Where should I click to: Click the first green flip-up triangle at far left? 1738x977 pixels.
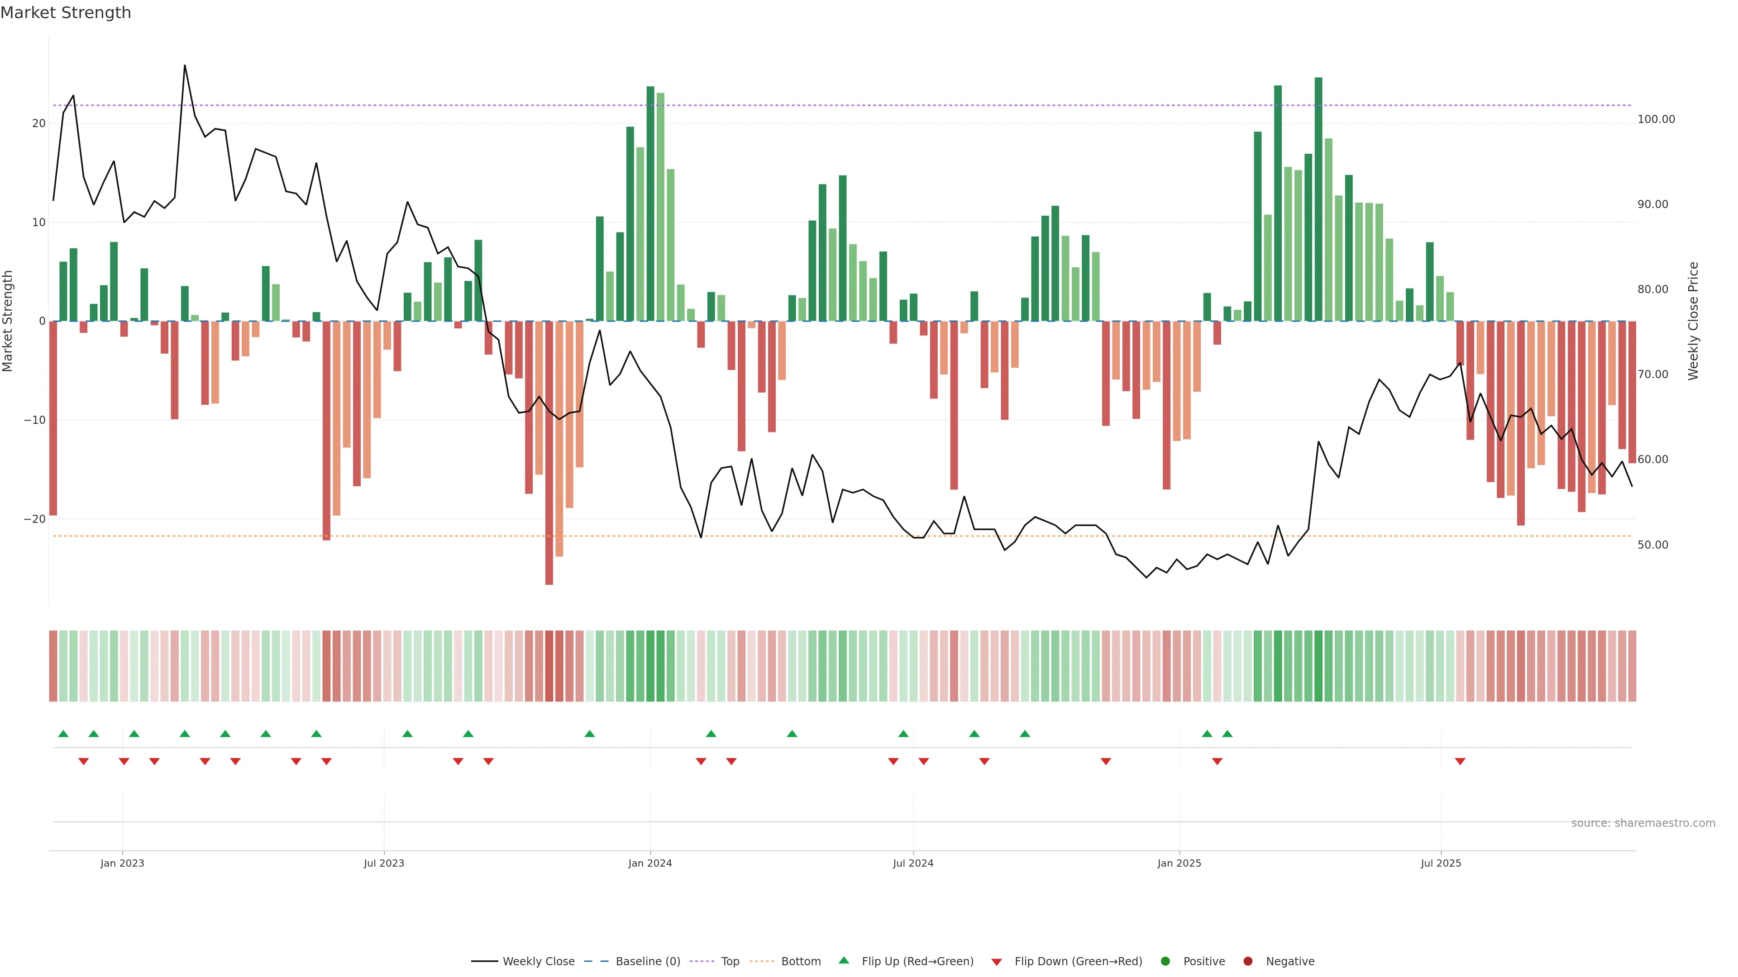coord(63,734)
